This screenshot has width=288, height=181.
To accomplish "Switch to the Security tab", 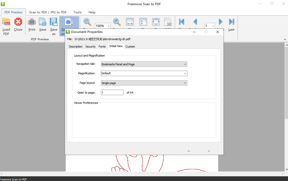I will [91, 47].
